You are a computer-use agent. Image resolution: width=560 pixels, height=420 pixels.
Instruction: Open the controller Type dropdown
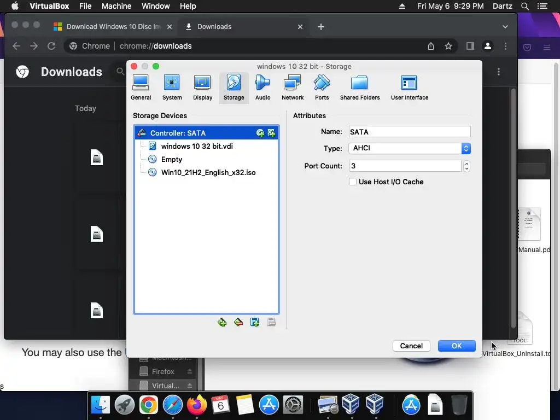point(409,148)
